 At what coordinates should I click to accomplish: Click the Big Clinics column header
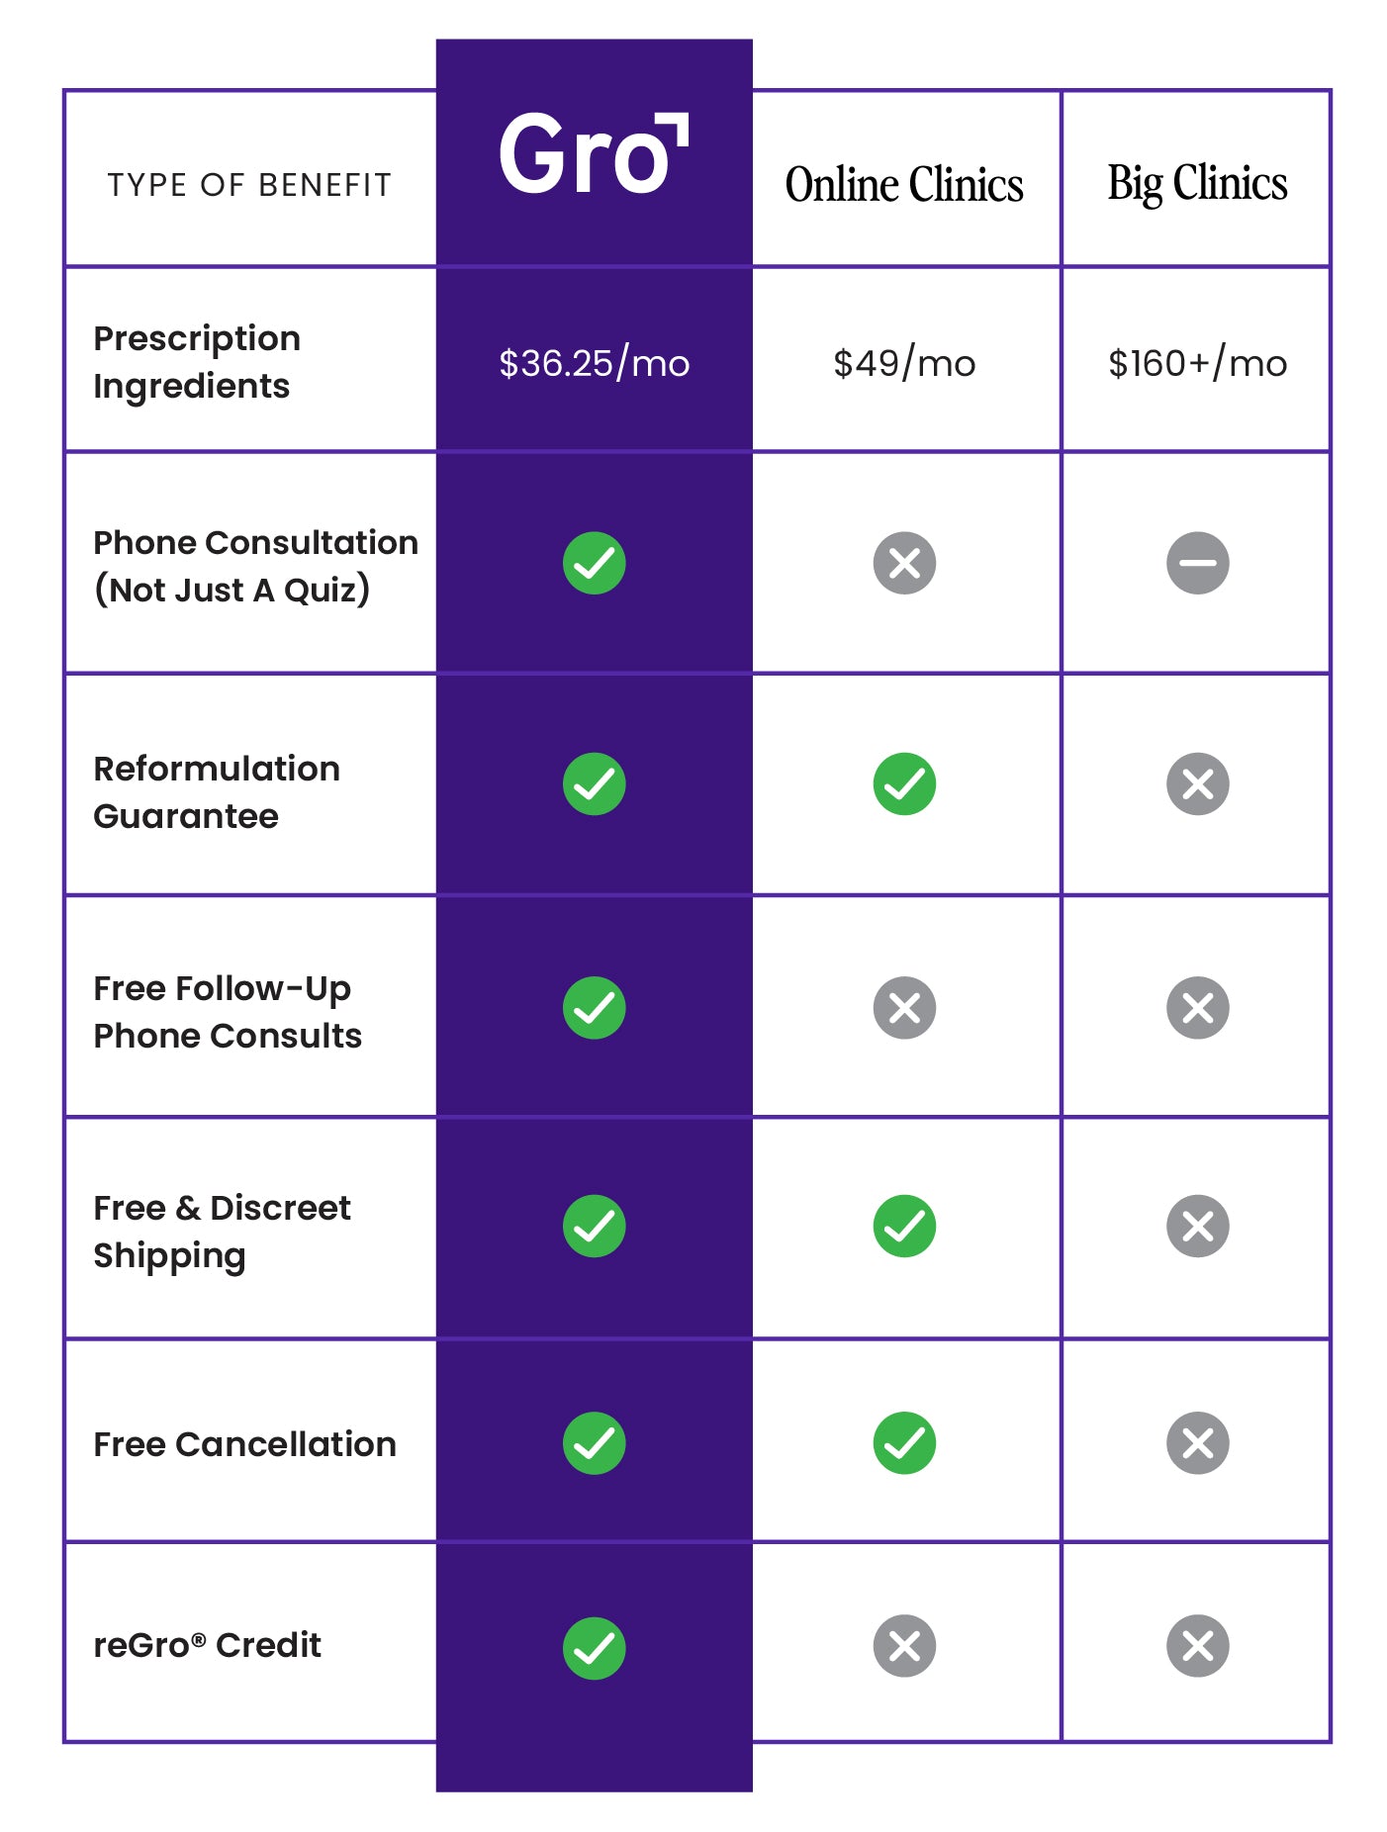pos(1197,185)
